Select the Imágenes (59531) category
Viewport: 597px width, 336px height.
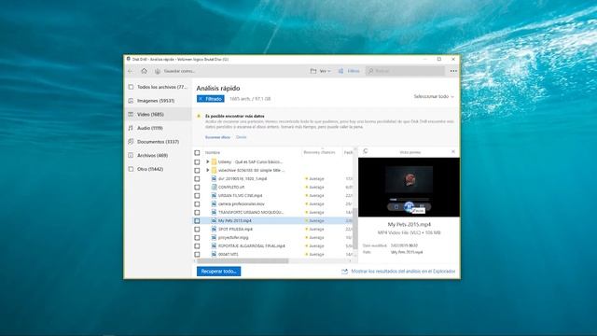pos(159,101)
